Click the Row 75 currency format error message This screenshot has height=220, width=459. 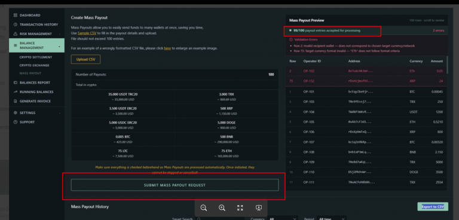pos(346,51)
